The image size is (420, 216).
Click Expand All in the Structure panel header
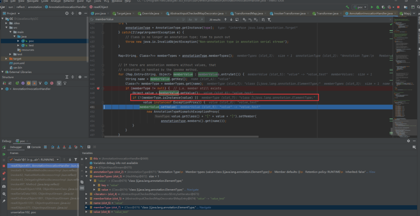point(67,77)
